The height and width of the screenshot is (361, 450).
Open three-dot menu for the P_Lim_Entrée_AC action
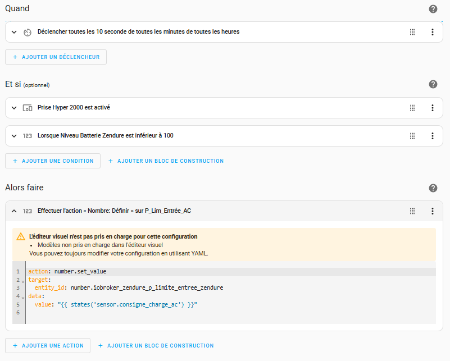coord(432,211)
